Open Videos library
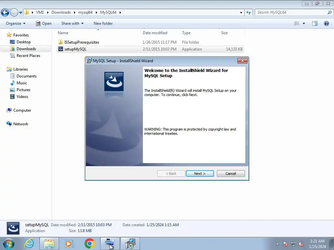 click(22, 96)
